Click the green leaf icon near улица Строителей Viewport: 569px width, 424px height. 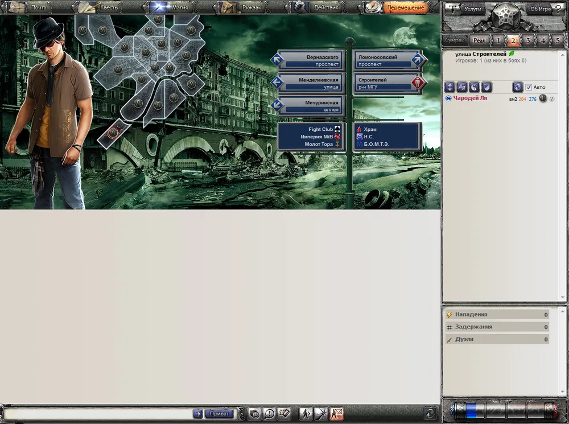click(512, 53)
